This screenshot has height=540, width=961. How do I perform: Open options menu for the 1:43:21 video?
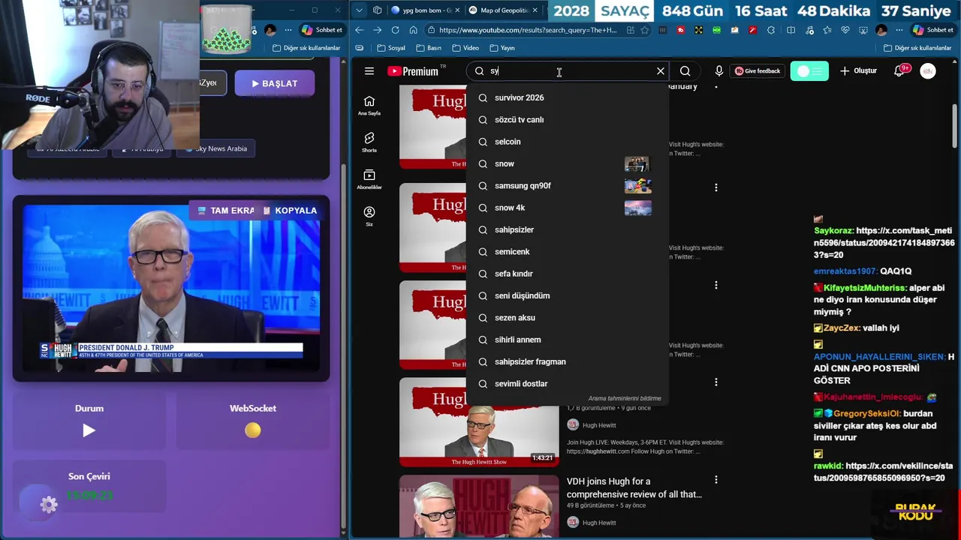click(715, 382)
